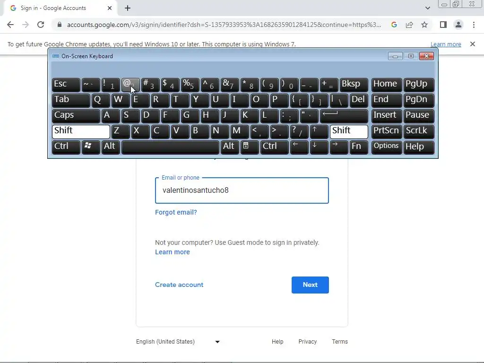The height and width of the screenshot is (363, 484).
Task: Tap the space bar key
Action: click(x=170, y=147)
